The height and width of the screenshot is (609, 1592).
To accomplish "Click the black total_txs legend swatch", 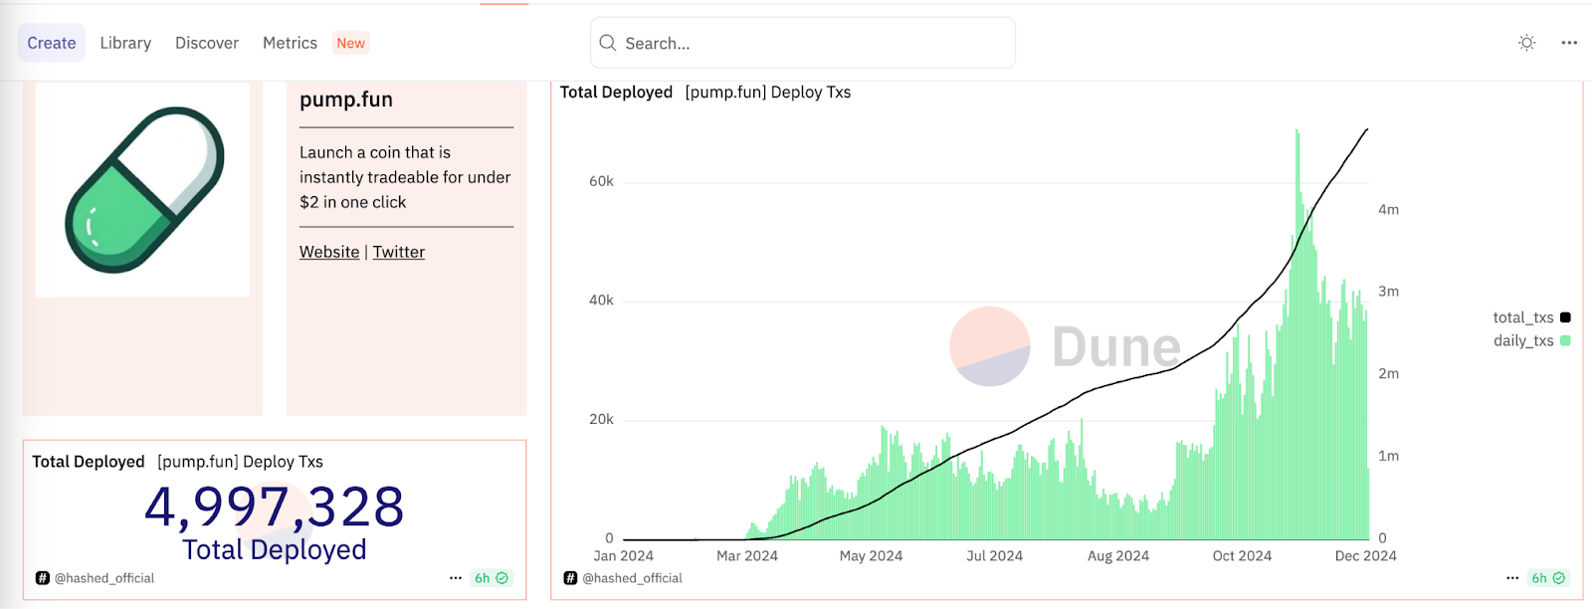I will pyautogui.click(x=1565, y=317).
